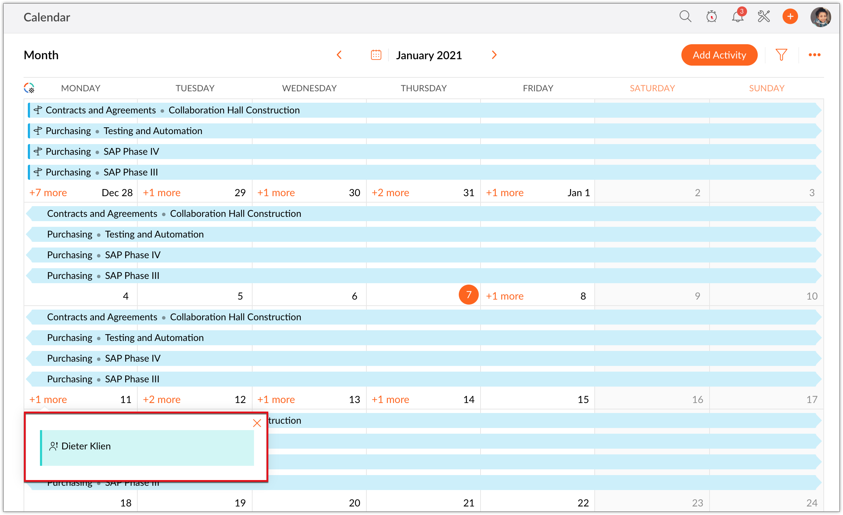The image size is (843, 515).
Task: Click the orange plus quick-add icon
Action: [x=790, y=16]
